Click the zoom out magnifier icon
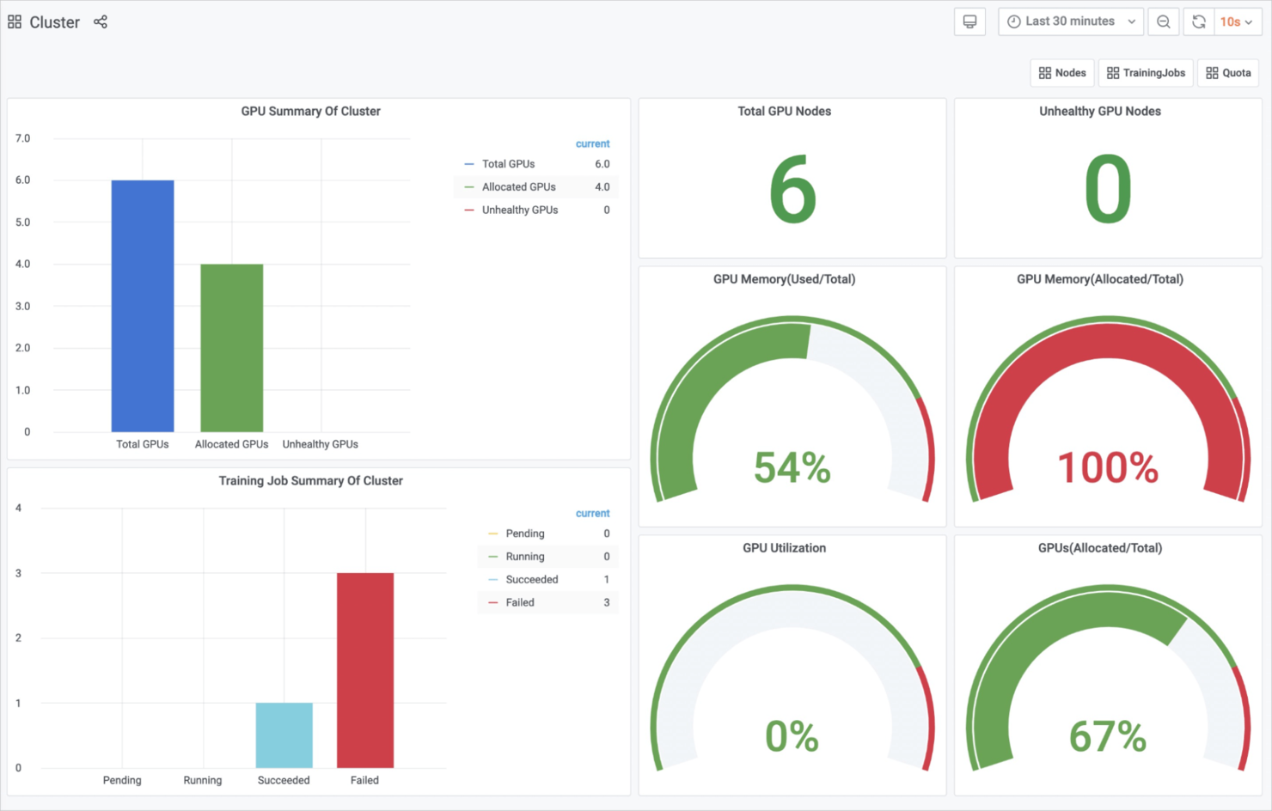 tap(1163, 21)
